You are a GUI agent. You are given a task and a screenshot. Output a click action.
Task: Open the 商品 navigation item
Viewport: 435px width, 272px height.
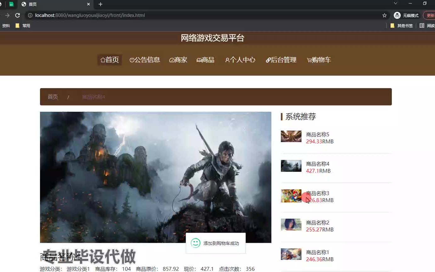206,60
